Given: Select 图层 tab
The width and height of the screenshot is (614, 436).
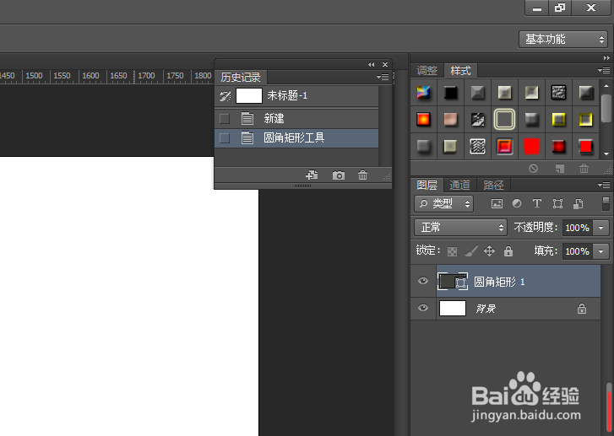Looking at the screenshot, I should pos(427,185).
